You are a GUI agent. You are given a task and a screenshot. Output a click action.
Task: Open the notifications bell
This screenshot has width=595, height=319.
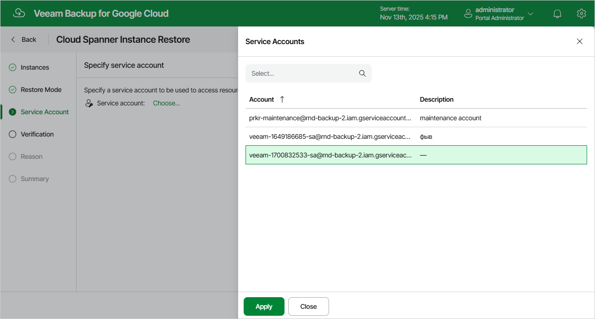click(557, 14)
